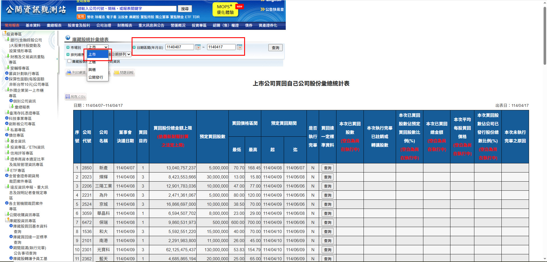
Task: Click the folder icon beside 投資專區
Action: [4, 33]
